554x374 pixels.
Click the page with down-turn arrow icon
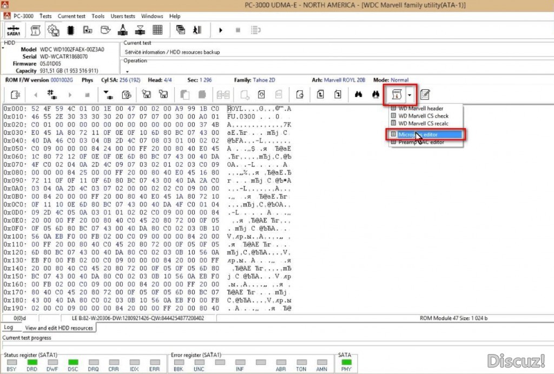[338, 94]
